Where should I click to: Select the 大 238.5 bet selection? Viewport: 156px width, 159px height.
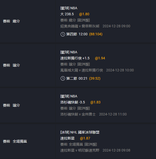67,14
